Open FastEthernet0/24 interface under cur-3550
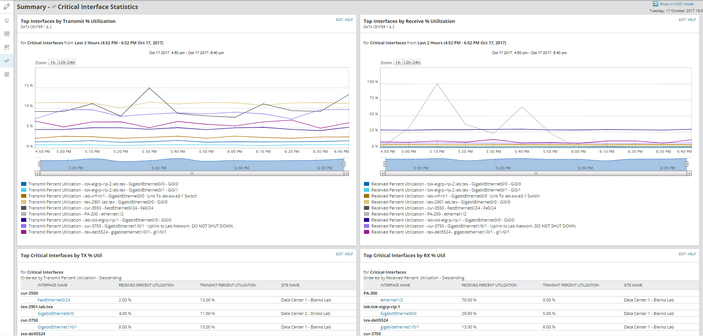 tap(54, 300)
